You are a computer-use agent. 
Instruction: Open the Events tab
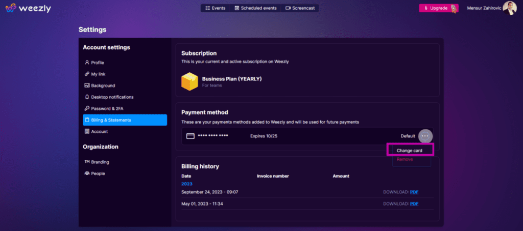point(215,8)
